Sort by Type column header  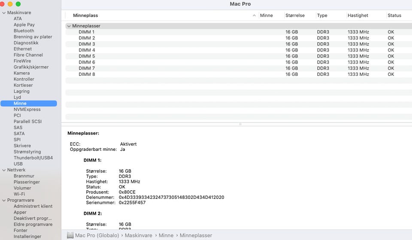tap(322, 15)
